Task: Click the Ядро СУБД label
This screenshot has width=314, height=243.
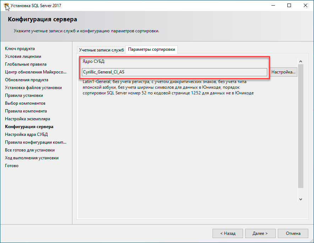Action: click(x=94, y=61)
